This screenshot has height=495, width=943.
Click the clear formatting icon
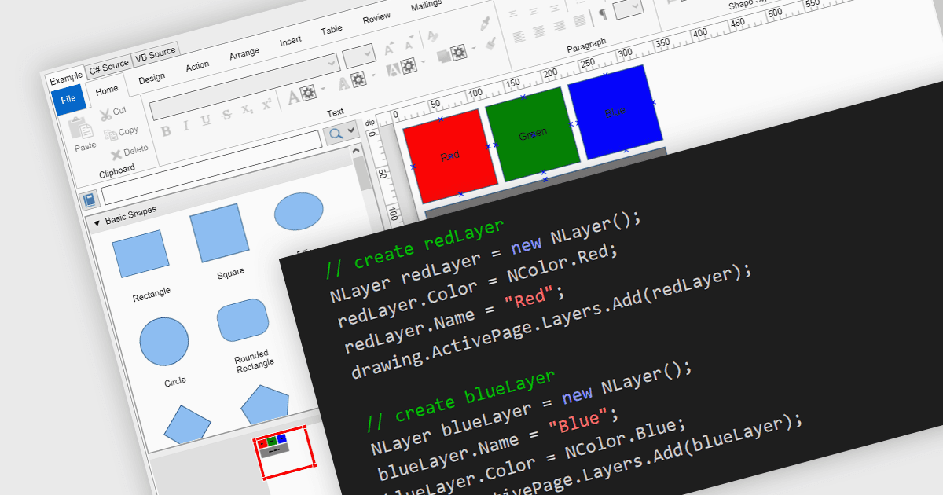pos(431,38)
